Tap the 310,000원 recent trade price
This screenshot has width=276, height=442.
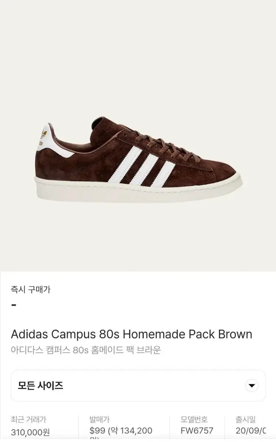pyautogui.click(x=31, y=432)
